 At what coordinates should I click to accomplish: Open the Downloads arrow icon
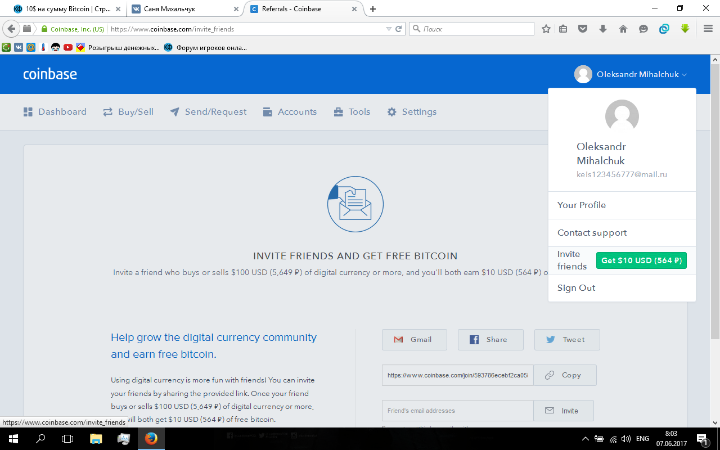(603, 29)
